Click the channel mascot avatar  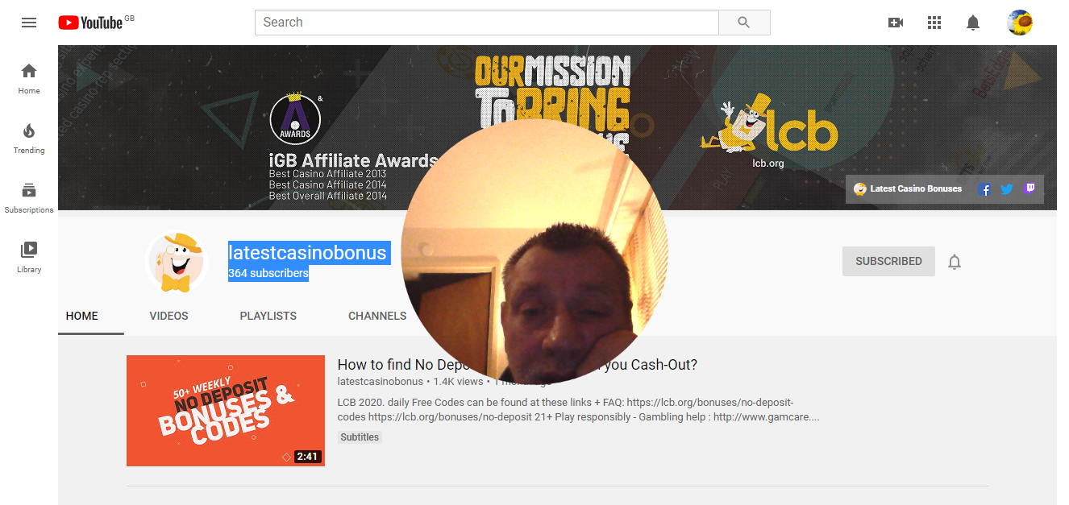pyautogui.click(x=177, y=262)
